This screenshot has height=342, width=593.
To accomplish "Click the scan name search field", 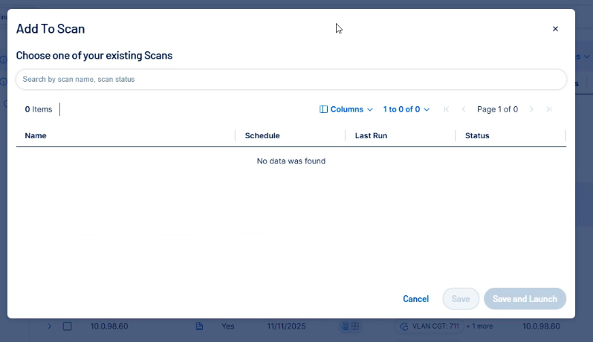I will (291, 79).
